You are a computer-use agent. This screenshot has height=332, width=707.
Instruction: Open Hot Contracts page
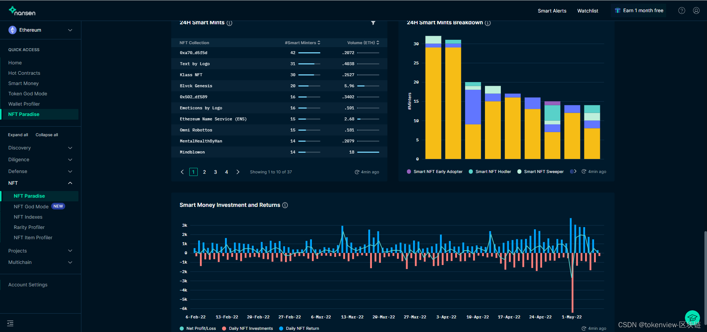[24, 73]
